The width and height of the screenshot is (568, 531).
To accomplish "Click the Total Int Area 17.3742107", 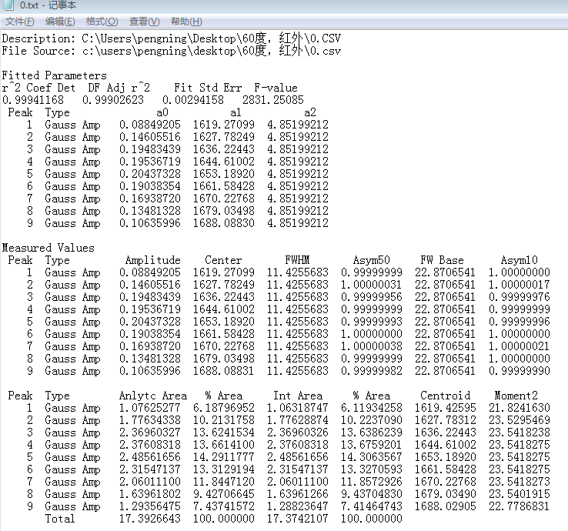I will point(298,519).
